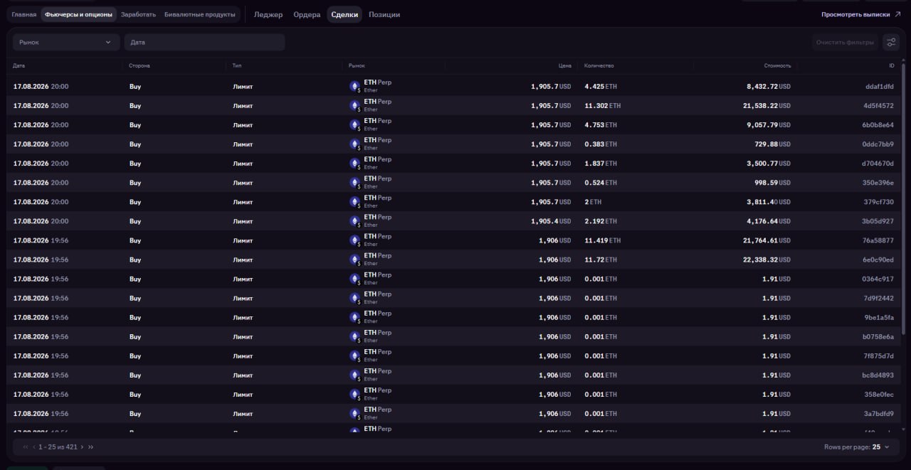
Task: Click the ETH icon in row 0ddc7bb9
Action: (x=354, y=144)
